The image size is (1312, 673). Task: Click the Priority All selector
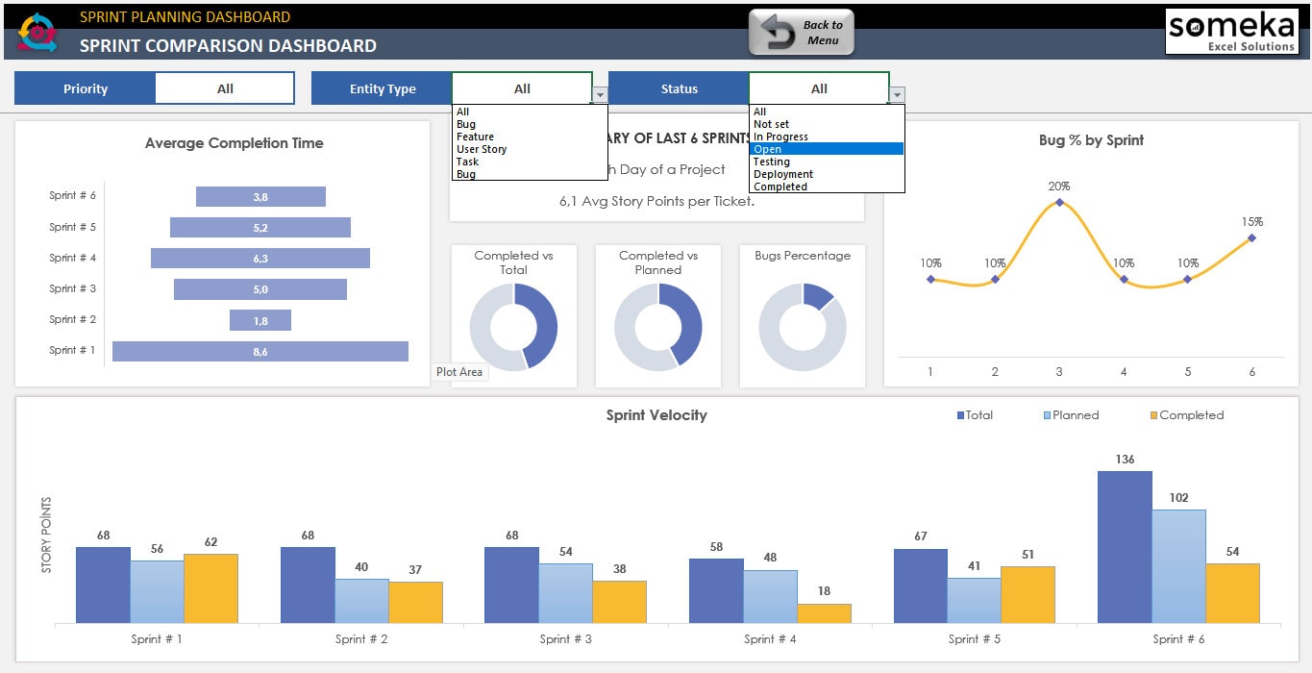224,87
